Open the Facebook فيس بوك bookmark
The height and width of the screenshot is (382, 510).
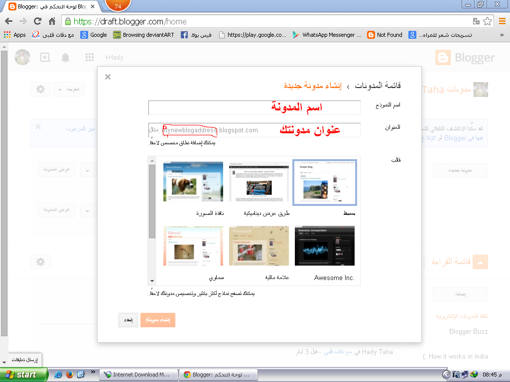pos(196,35)
